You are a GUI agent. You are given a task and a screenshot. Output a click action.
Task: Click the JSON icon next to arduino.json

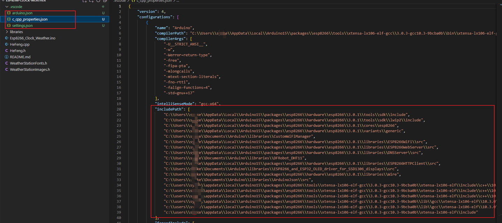pos(8,13)
